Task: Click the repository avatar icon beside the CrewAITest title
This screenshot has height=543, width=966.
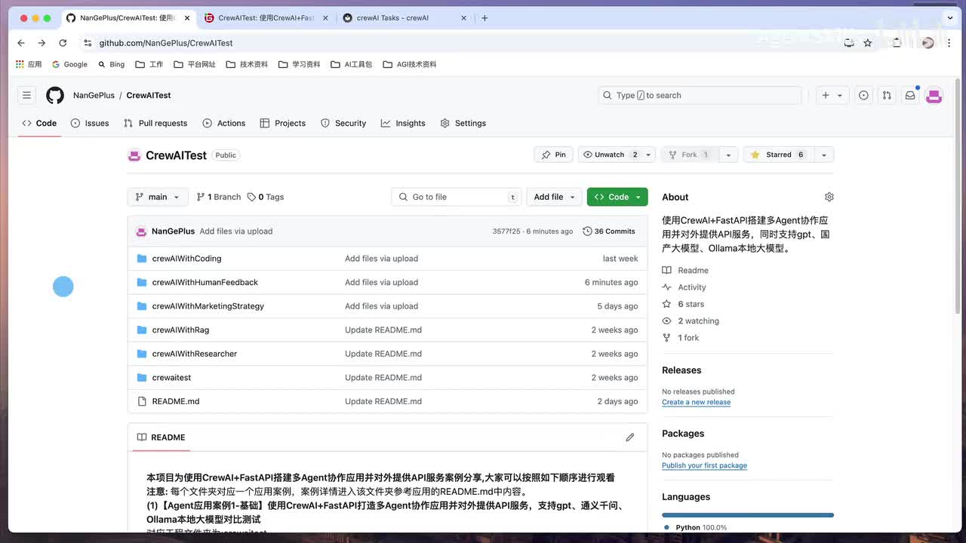Action: pos(134,155)
